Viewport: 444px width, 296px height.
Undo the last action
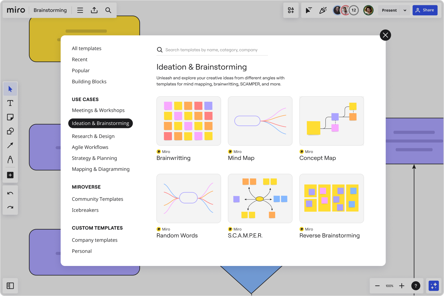pyautogui.click(x=10, y=193)
